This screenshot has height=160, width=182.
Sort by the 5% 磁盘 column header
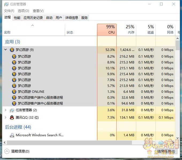pos(146,30)
